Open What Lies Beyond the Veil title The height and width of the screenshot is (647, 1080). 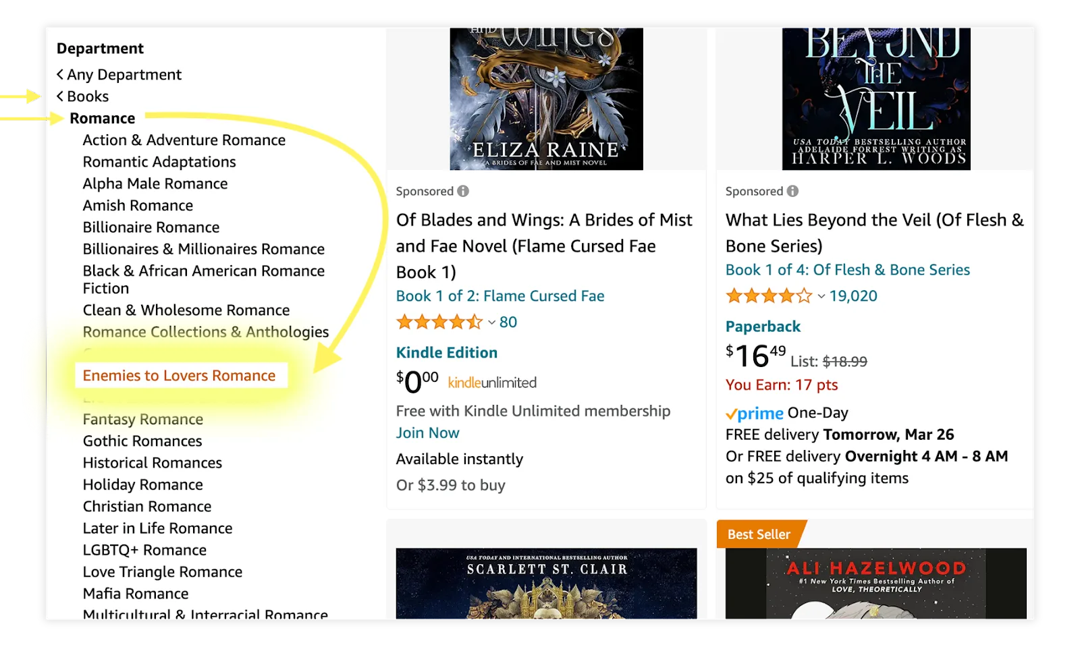(875, 233)
